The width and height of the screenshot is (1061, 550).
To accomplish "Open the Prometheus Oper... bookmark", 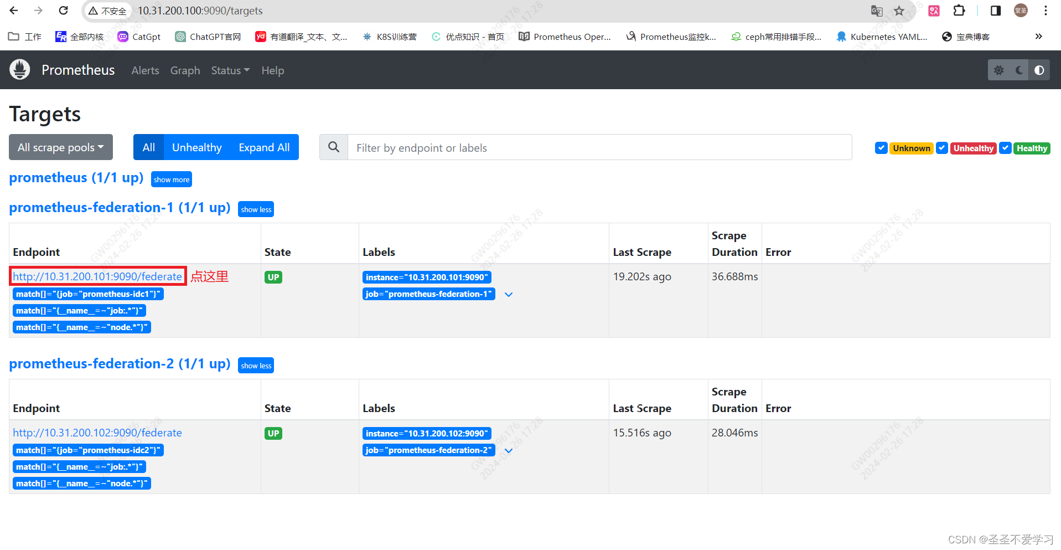I will pos(565,37).
